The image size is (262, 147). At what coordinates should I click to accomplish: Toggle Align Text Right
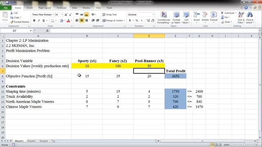point(86,20)
